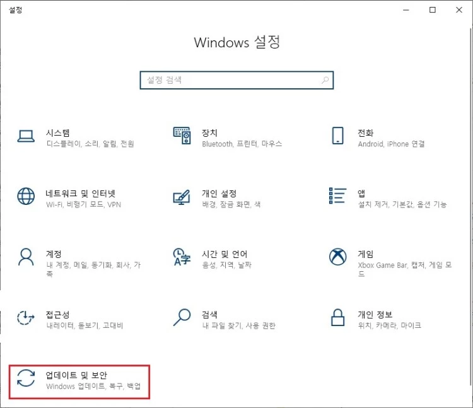
Task: Open the 개인 정보 padlock icon
Action: [x=337, y=317]
